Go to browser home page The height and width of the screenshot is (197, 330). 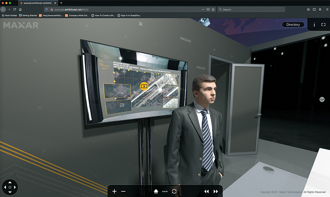tap(20, 10)
